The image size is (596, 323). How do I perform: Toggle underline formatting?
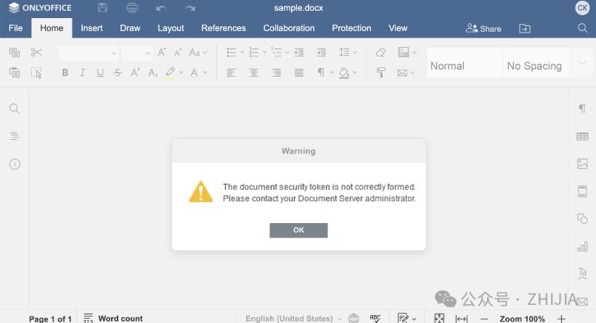pos(100,72)
